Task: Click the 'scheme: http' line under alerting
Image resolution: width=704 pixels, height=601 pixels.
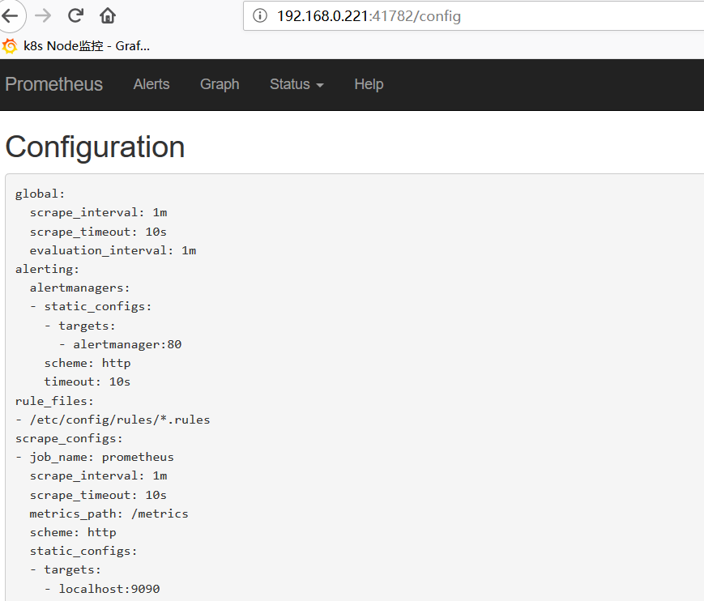Action: click(x=87, y=363)
